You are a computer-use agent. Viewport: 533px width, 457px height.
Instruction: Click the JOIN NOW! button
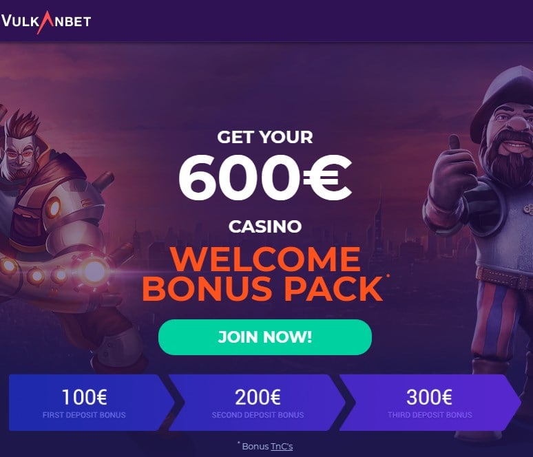click(x=265, y=337)
